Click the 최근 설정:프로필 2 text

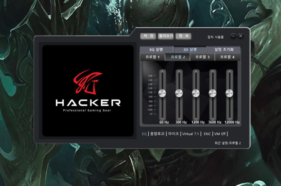coord(227,143)
